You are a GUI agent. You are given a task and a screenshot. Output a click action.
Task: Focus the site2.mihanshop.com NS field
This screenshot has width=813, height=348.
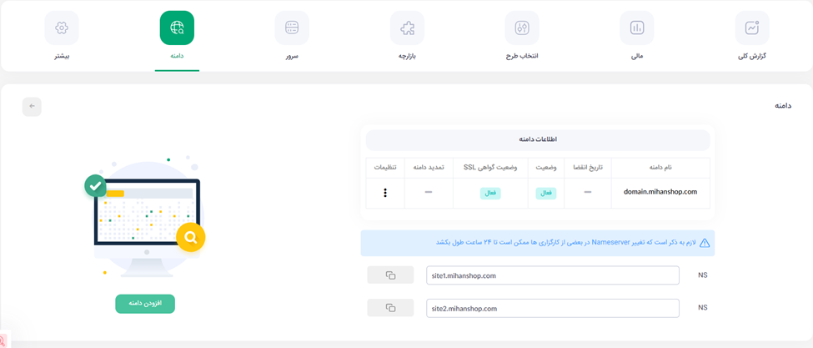[x=553, y=308]
